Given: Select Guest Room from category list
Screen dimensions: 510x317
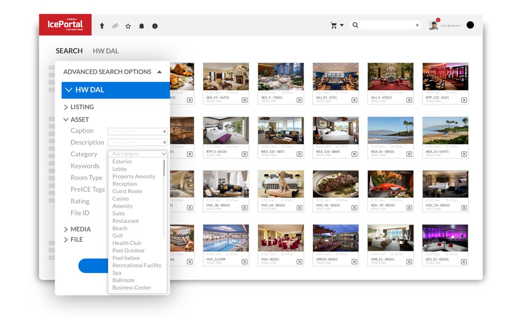Looking at the screenshot, I should (x=127, y=191).
